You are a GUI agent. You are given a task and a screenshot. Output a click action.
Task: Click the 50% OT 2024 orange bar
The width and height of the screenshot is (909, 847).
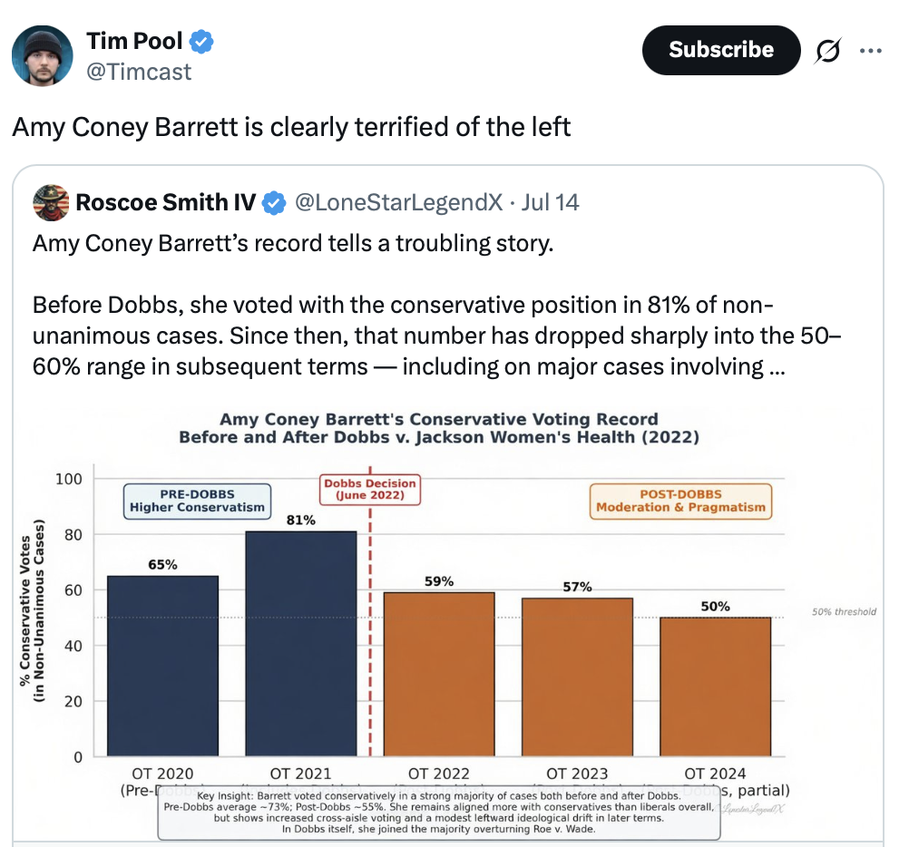point(716,686)
